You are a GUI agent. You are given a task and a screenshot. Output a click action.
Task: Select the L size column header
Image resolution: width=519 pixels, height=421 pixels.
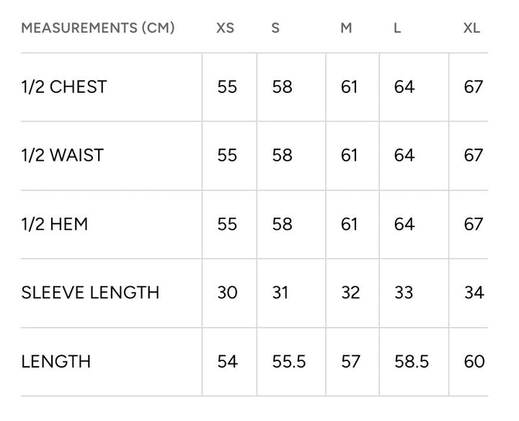[397, 28]
